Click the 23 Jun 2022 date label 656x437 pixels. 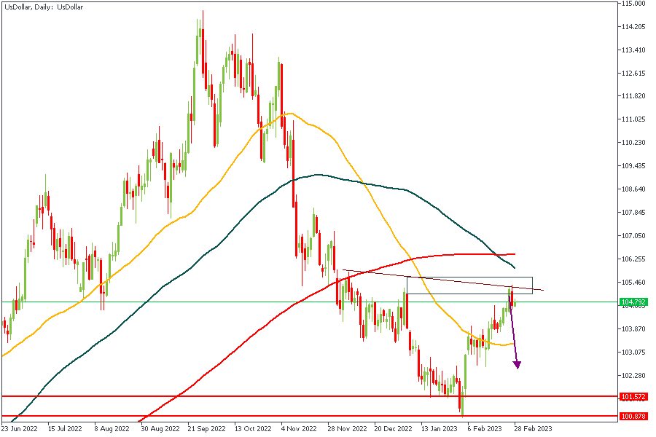click(x=20, y=430)
